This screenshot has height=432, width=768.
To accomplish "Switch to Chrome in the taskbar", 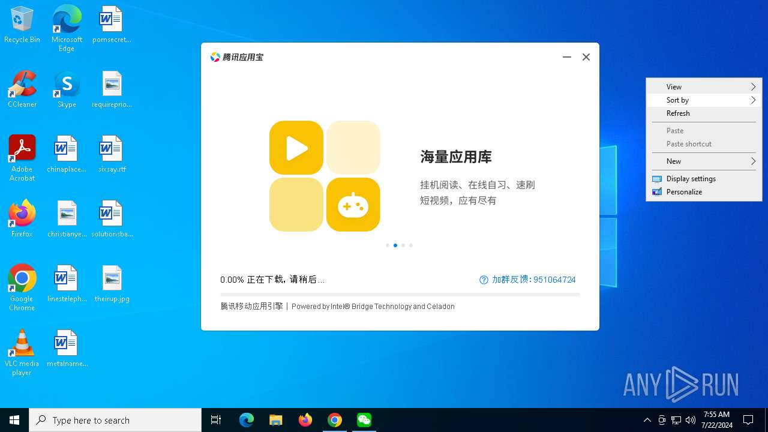I will [x=335, y=420].
